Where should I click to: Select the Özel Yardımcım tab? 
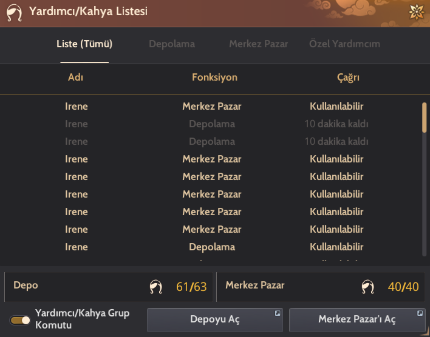pyautogui.click(x=344, y=44)
